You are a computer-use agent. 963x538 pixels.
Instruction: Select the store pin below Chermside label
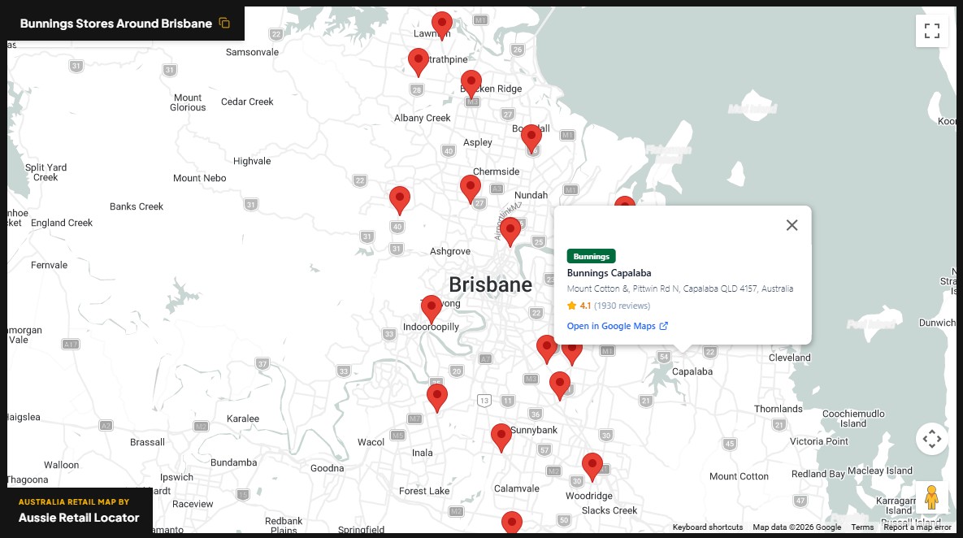coord(471,189)
